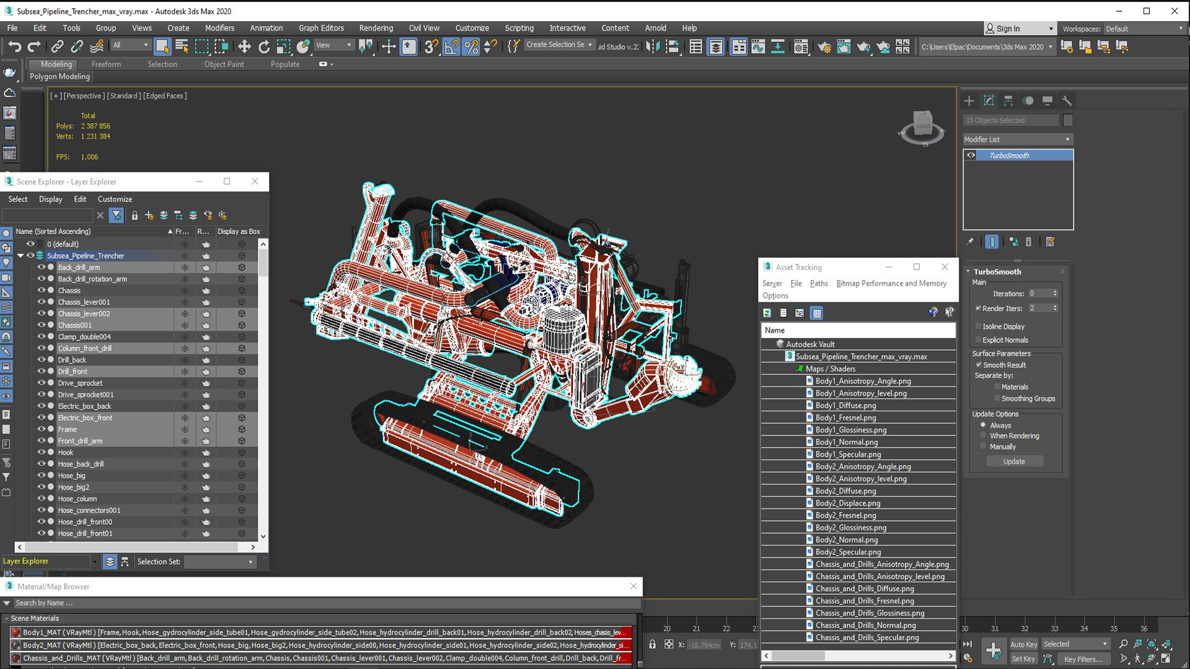The width and height of the screenshot is (1190, 669).
Task: Choose the Select and Move tool
Action: pyautogui.click(x=244, y=46)
